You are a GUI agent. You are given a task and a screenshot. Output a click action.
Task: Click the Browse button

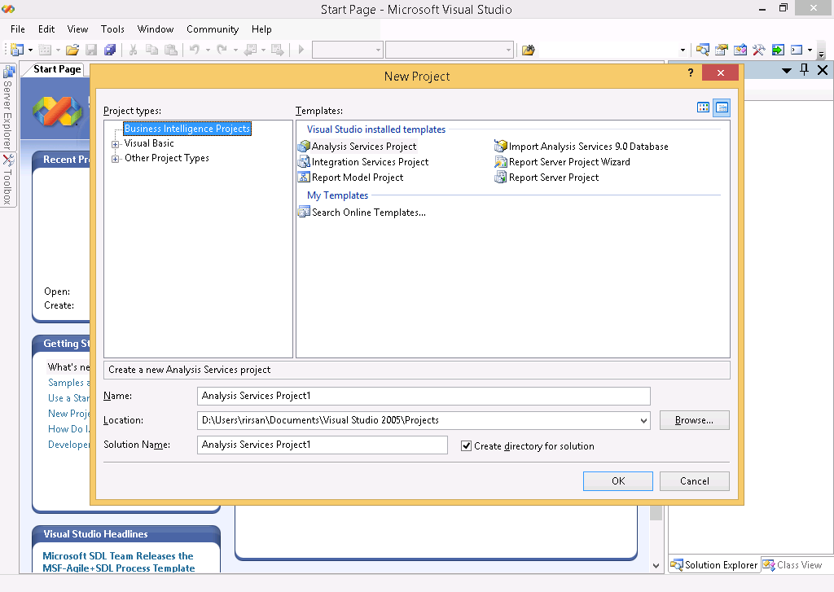694,419
